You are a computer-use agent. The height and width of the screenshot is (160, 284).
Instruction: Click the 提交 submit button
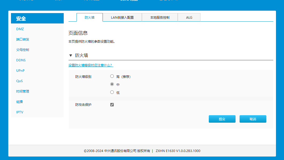point(222,119)
